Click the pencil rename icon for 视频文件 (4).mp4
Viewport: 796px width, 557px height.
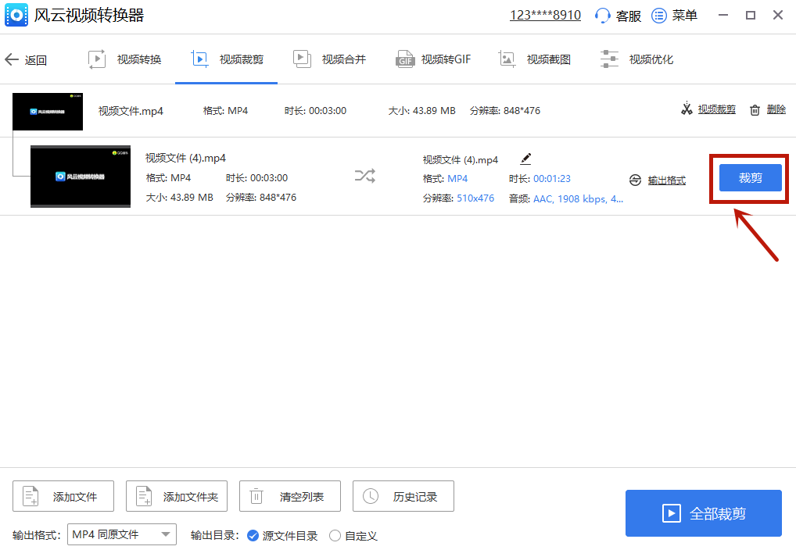coord(525,159)
